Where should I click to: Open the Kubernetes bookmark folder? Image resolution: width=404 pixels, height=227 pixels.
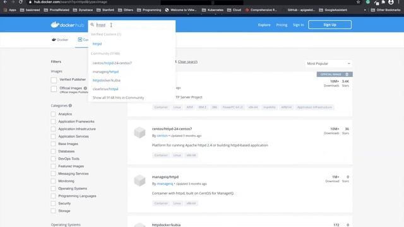click(213, 10)
